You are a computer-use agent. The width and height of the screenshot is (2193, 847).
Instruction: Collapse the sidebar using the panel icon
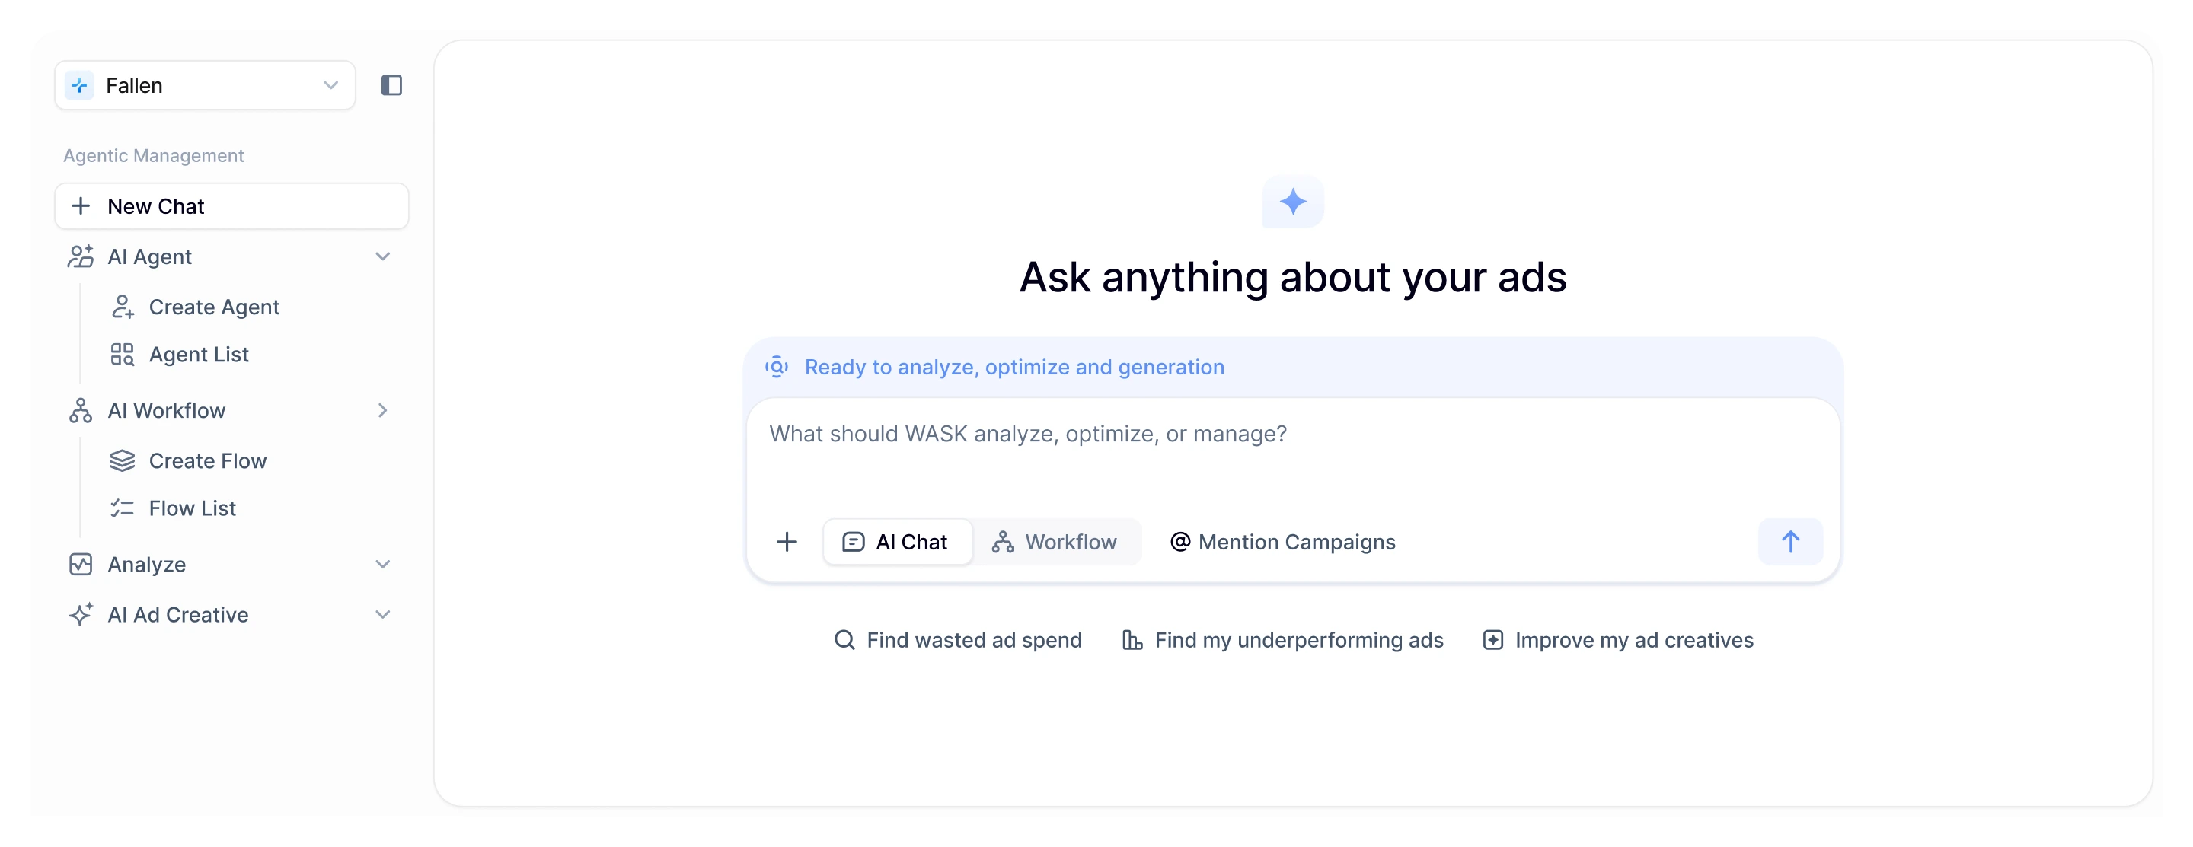click(391, 85)
